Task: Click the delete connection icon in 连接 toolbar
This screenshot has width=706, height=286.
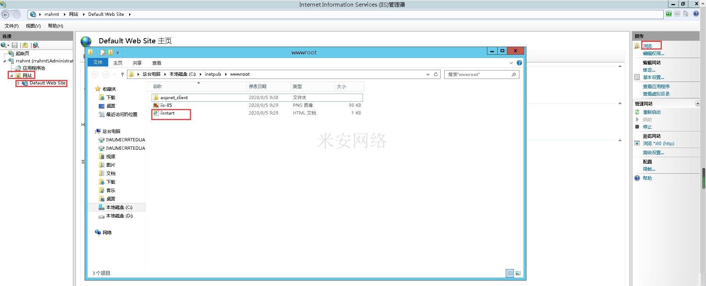Action: tap(36, 45)
